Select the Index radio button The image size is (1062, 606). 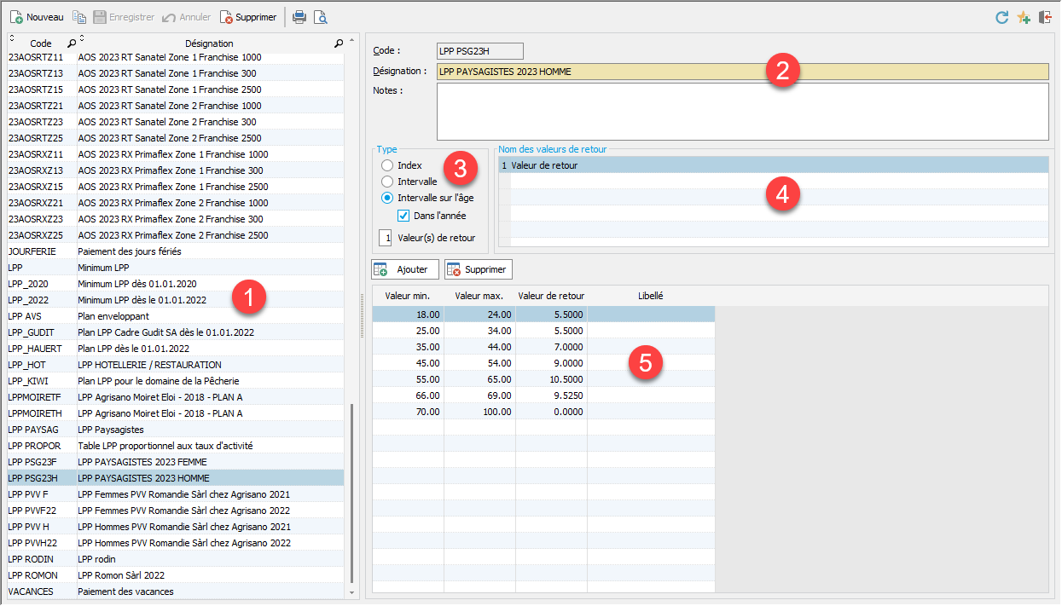tap(387, 165)
